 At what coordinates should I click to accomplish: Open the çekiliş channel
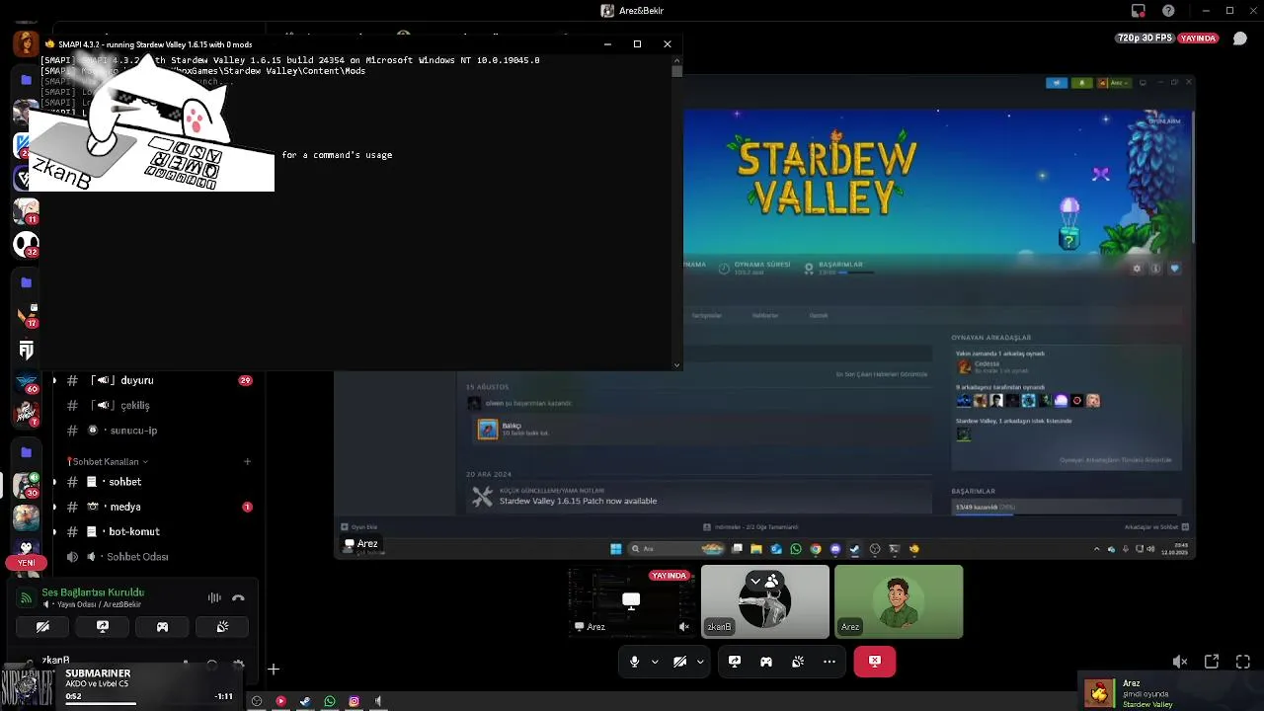coord(134,406)
